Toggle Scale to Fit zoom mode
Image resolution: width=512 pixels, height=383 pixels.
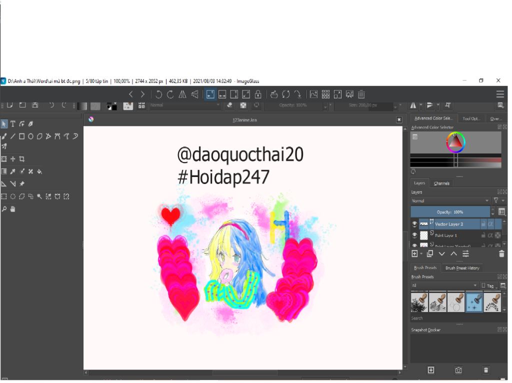(x=246, y=94)
